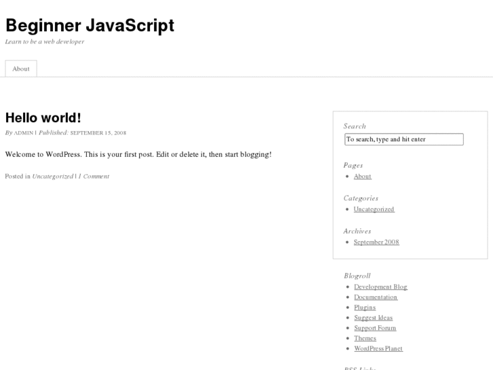Open the Hello world! post title
The image size is (493, 370).
tap(43, 117)
